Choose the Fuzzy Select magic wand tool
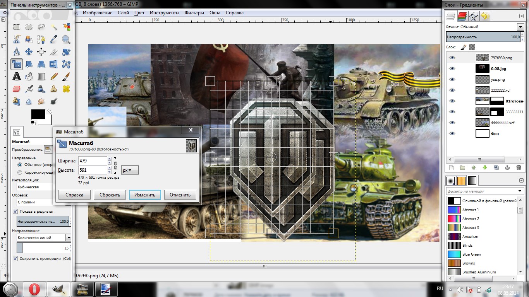The height and width of the screenshot is (297, 529). coord(54,27)
